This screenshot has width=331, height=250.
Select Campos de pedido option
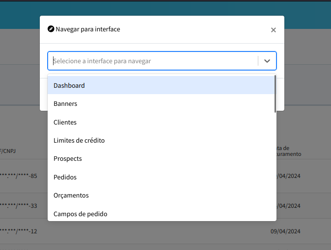(161, 214)
